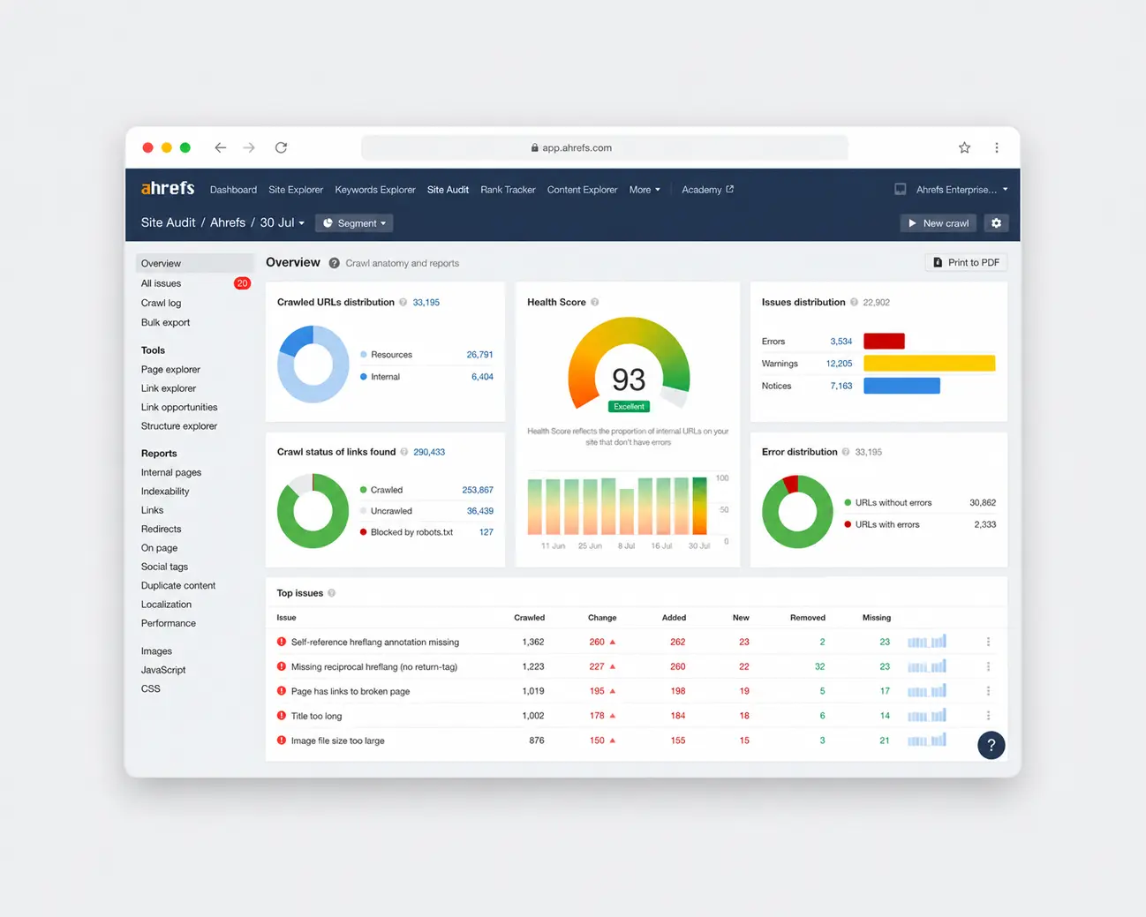
Task: Start a New crawl
Action: click(938, 223)
